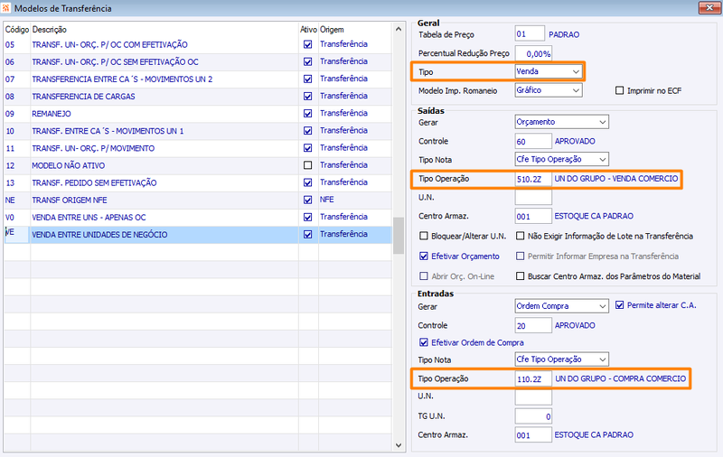723x457 pixels.
Task: Click code cell 12 in the list
Action: [17, 165]
